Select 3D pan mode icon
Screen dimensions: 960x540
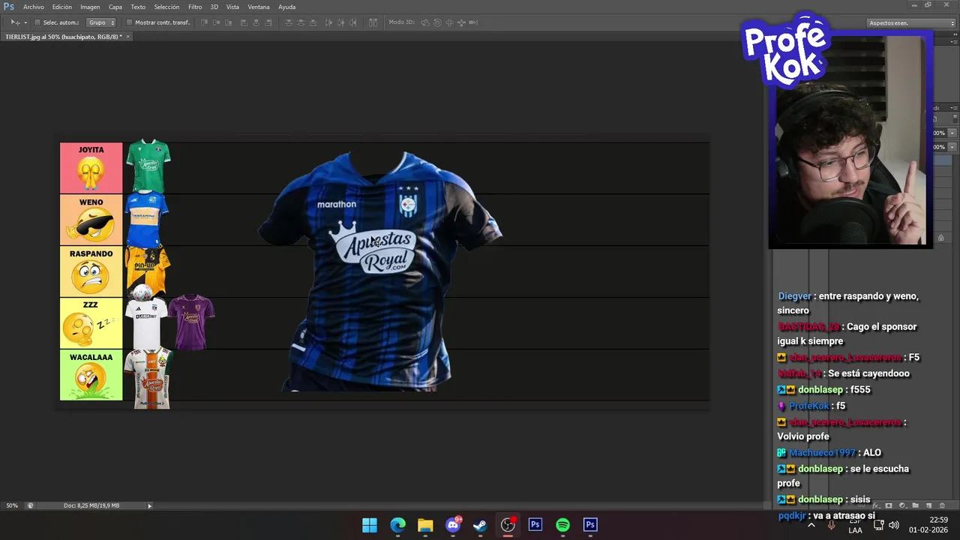[450, 22]
